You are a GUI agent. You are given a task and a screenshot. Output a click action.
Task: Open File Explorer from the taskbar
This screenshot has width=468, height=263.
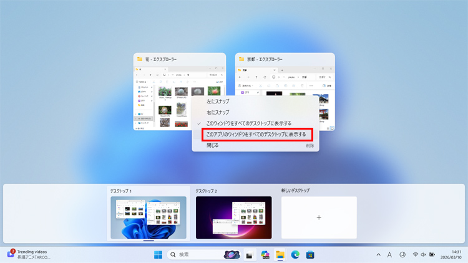(280, 255)
